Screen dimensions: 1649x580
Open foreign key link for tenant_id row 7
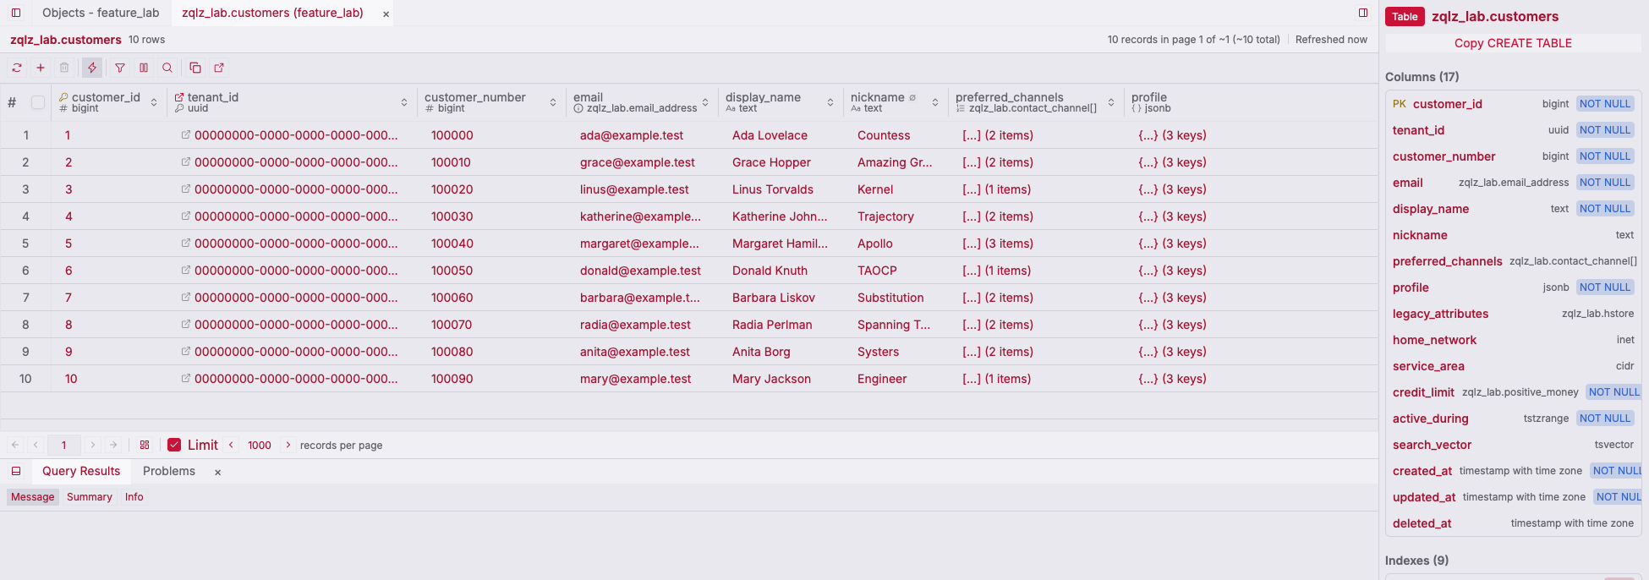(185, 298)
